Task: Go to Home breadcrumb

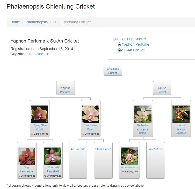Action: [x=15, y=22]
